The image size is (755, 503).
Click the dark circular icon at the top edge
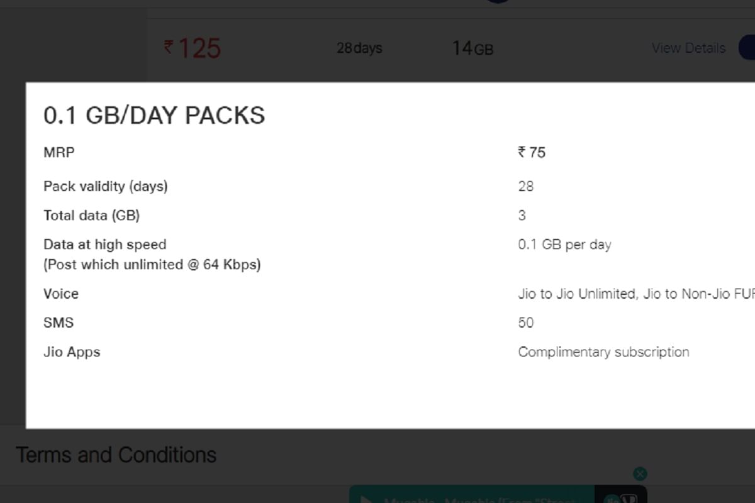(498, 2)
